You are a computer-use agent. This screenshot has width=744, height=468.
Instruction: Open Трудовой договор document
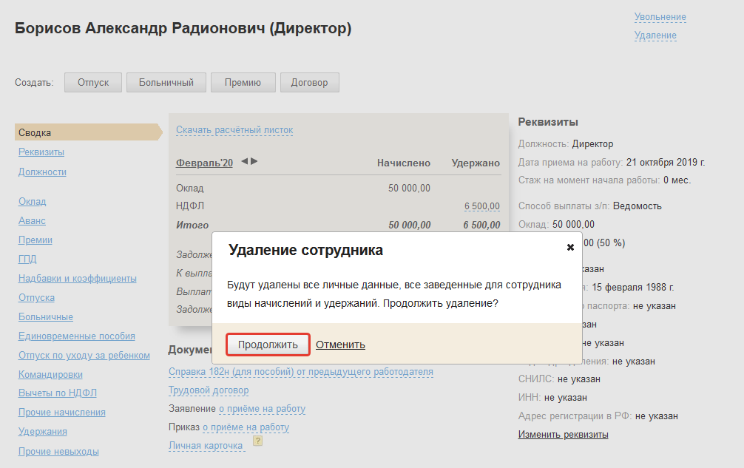209,390
